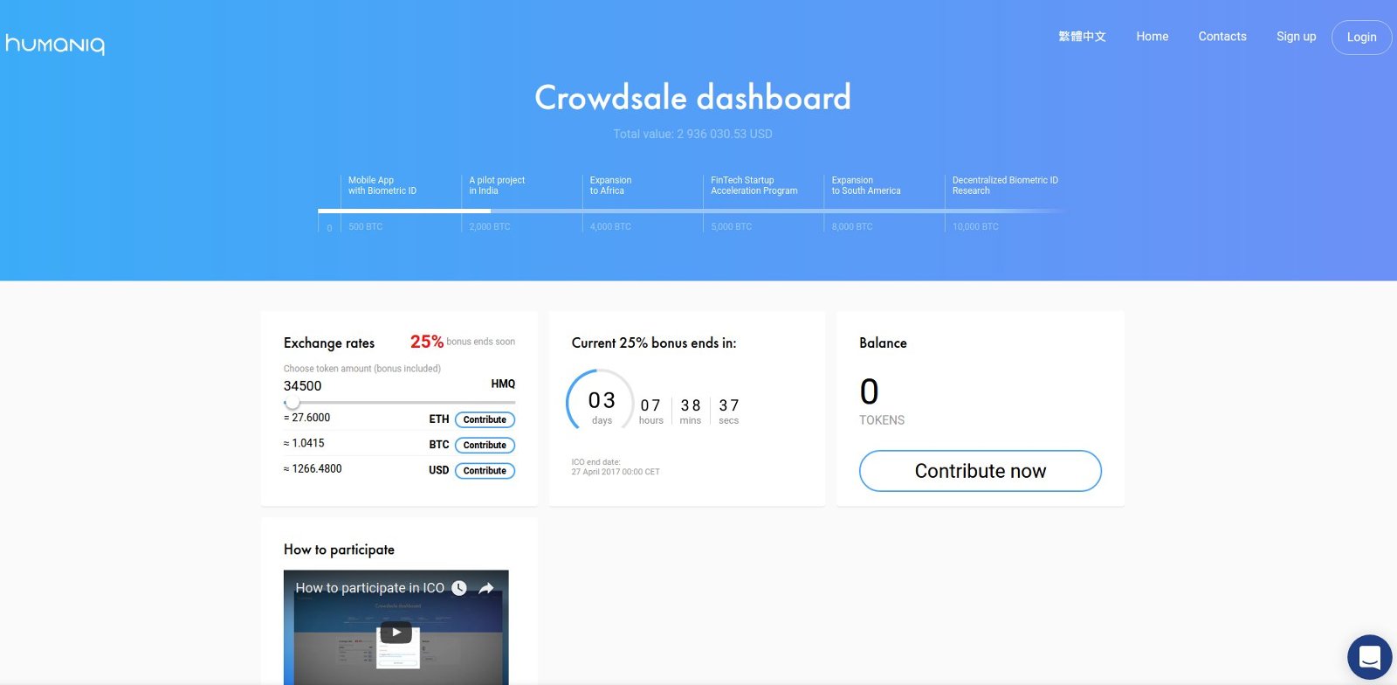Click the Login button
The height and width of the screenshot is (685, 1397).
pos(1361,38)
